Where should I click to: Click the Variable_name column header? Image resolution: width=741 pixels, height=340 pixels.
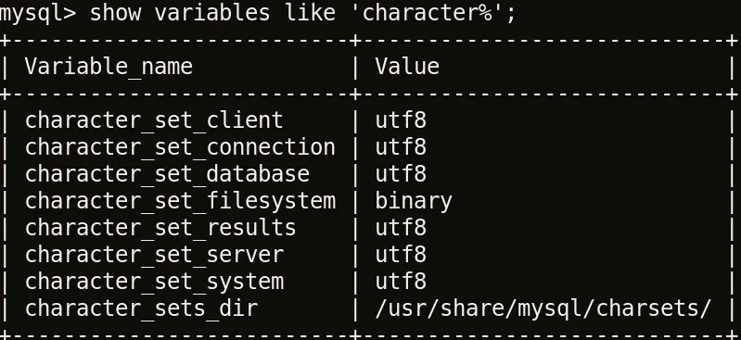pyautogui.click(x=109, y=67)
